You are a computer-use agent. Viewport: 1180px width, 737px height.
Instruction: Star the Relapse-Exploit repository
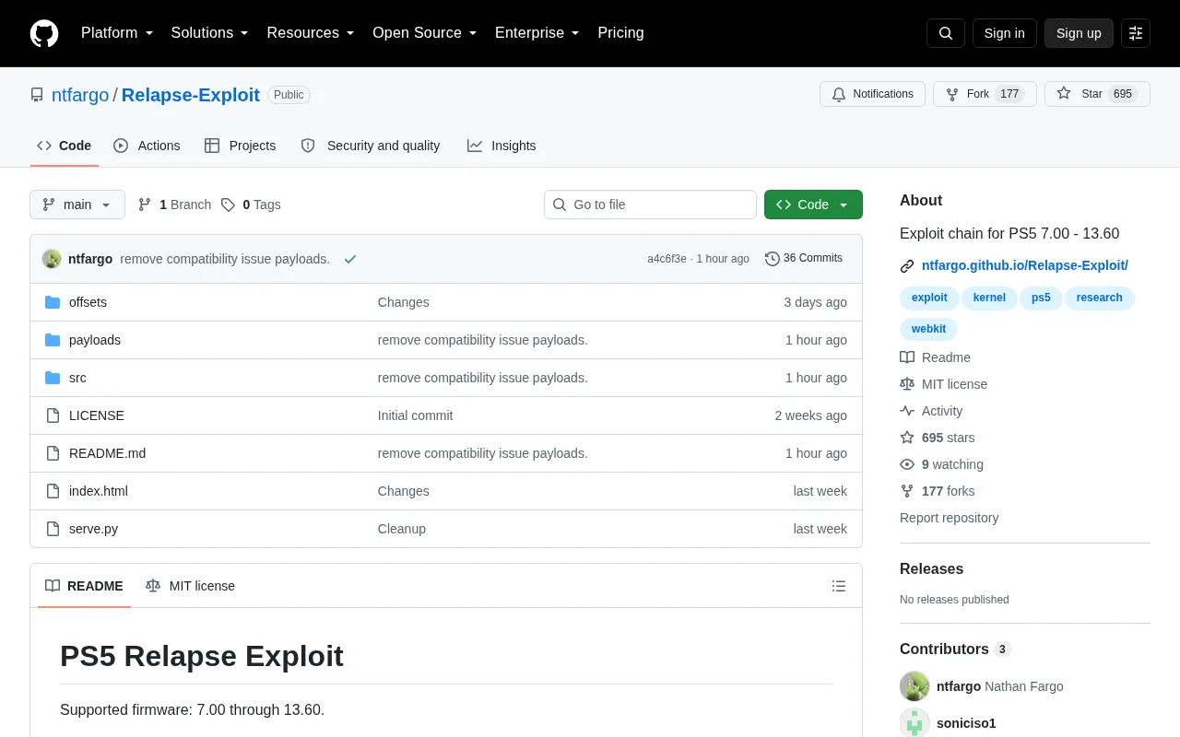[x=1097, y=94]
